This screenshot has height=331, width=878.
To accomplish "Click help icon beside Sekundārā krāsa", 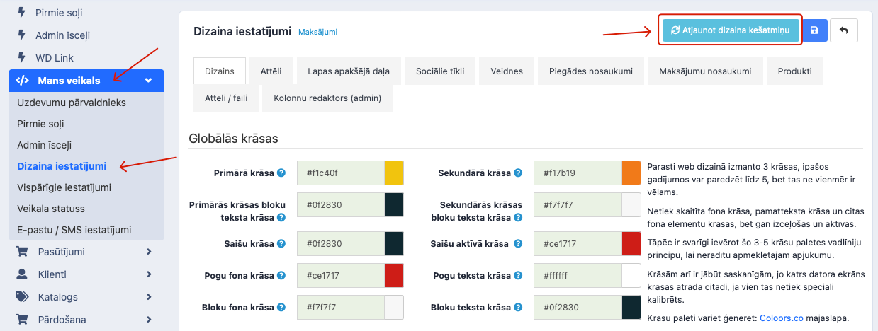I will point(518,173).
